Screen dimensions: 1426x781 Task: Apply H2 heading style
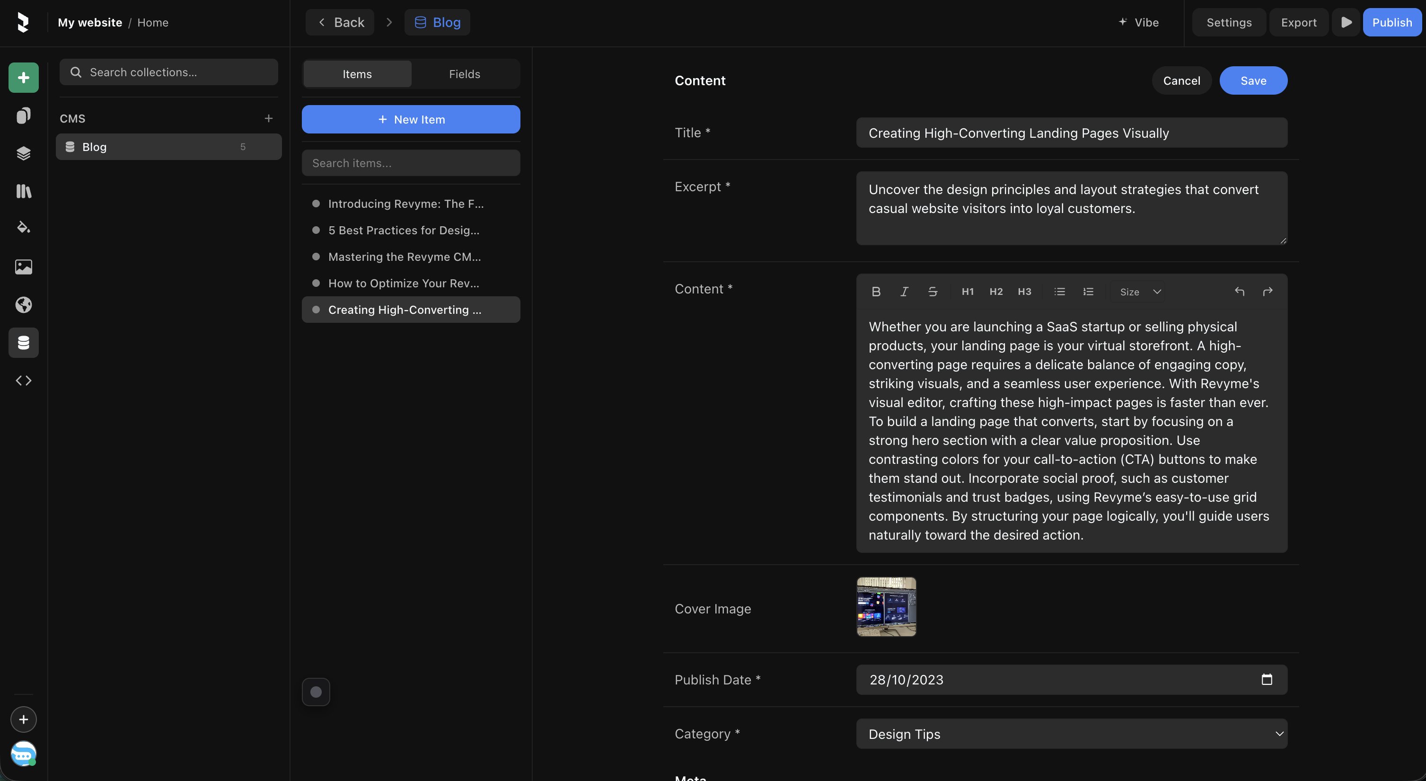point(996,292)
